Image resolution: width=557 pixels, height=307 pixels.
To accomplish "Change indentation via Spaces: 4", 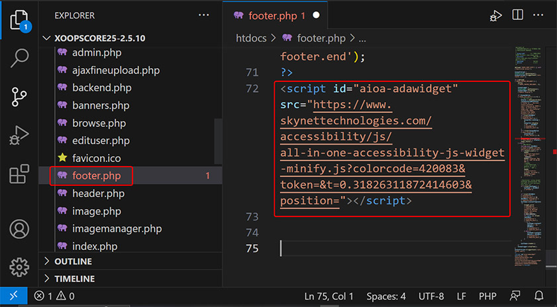I will [x=385, y=296].
